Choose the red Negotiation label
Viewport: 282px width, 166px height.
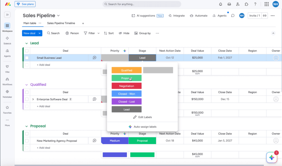click(x=126, y=86)
